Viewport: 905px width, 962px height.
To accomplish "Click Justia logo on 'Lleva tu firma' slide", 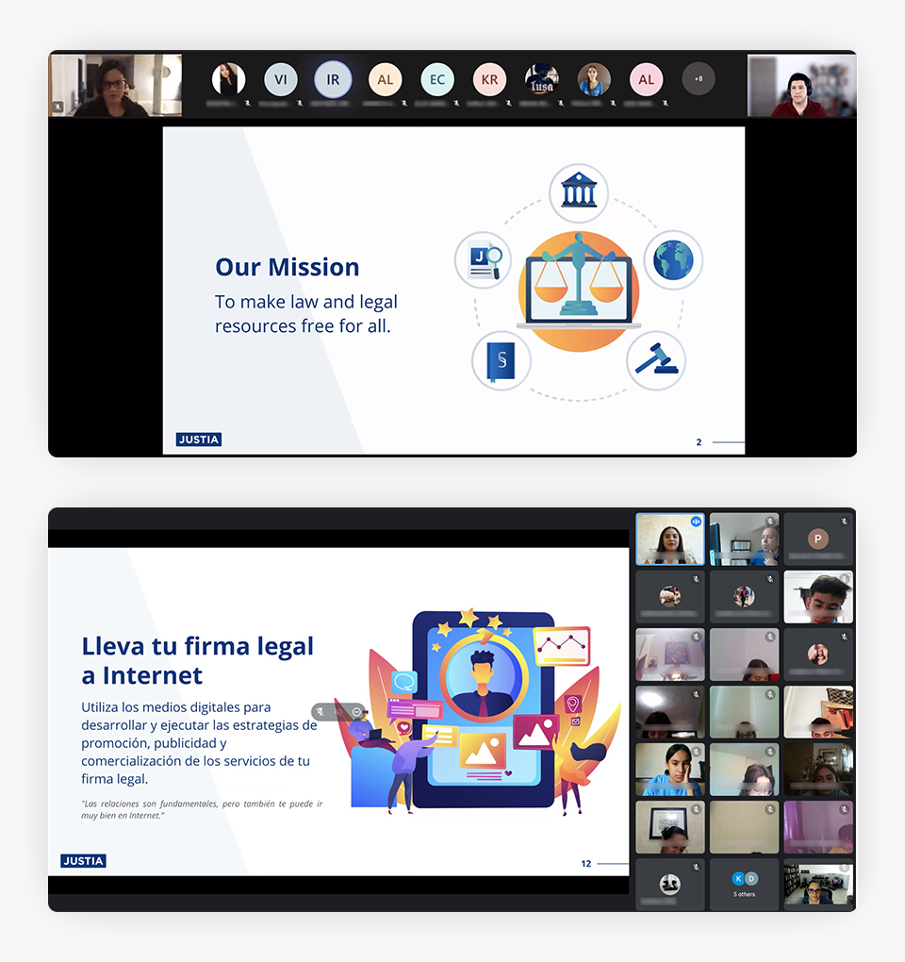I will 84,861.
